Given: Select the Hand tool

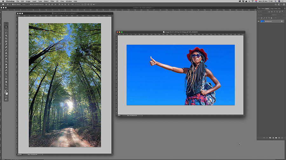Looking at the screenshot, I should point(6,82).
